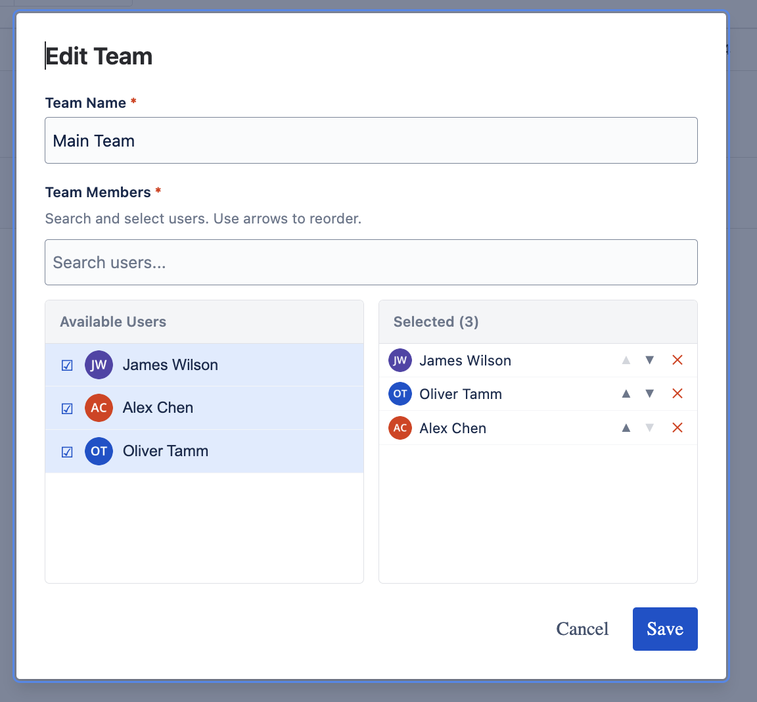Uncheck James Wilson in Available Users

[x=66, y=365]
